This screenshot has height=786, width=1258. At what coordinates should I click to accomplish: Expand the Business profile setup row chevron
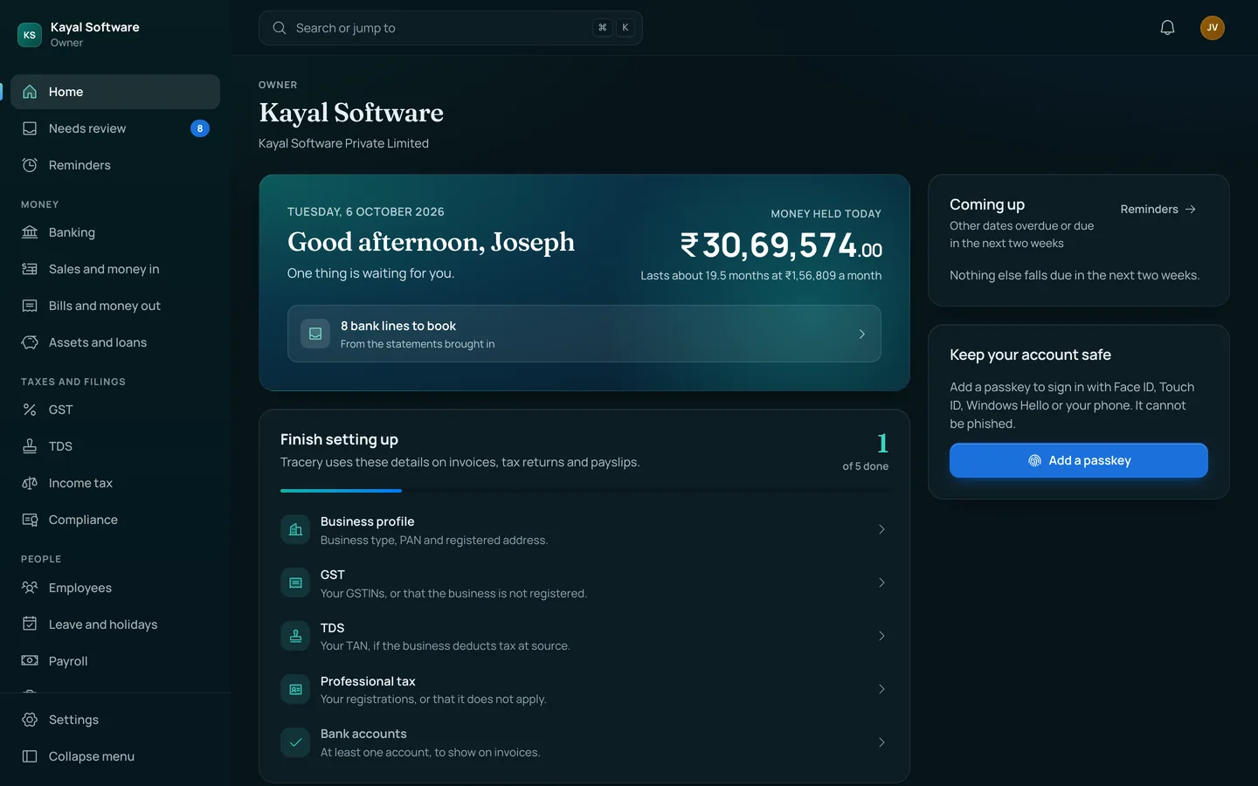[881, 529]
